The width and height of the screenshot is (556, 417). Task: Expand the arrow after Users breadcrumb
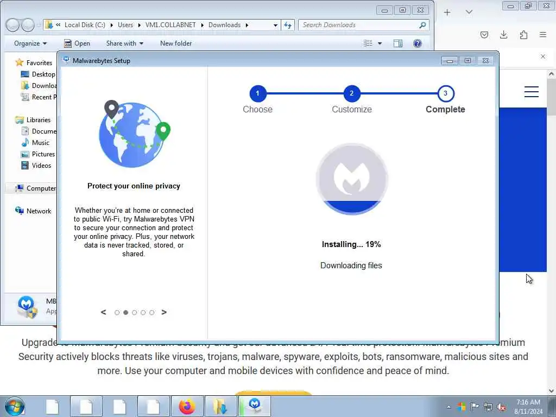[139, 25]
